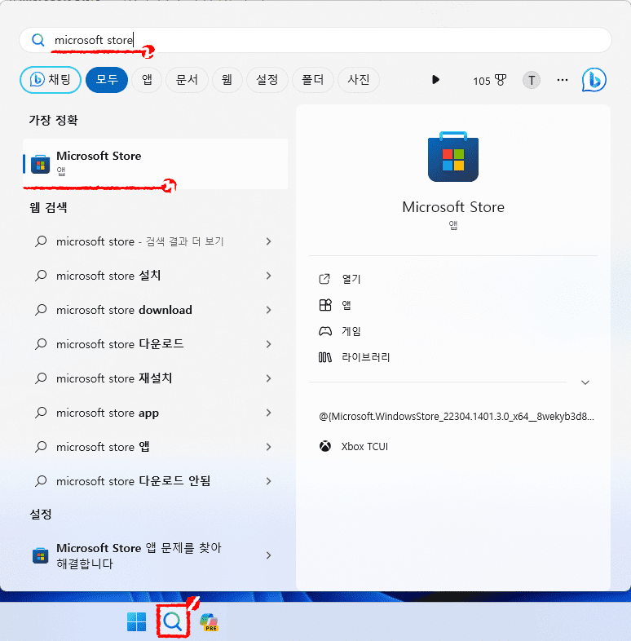Click 'microsoft store - 검색 결과 더 보기' text
This screenshot has width=631, height=641.
139,241
